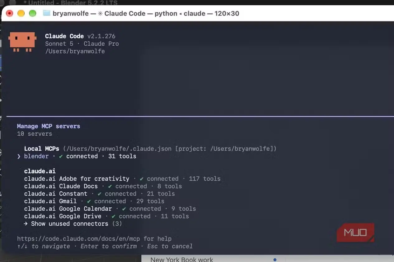394x262 pixels.
Task: Click the Local MCPs config path line
Action: 150,149
